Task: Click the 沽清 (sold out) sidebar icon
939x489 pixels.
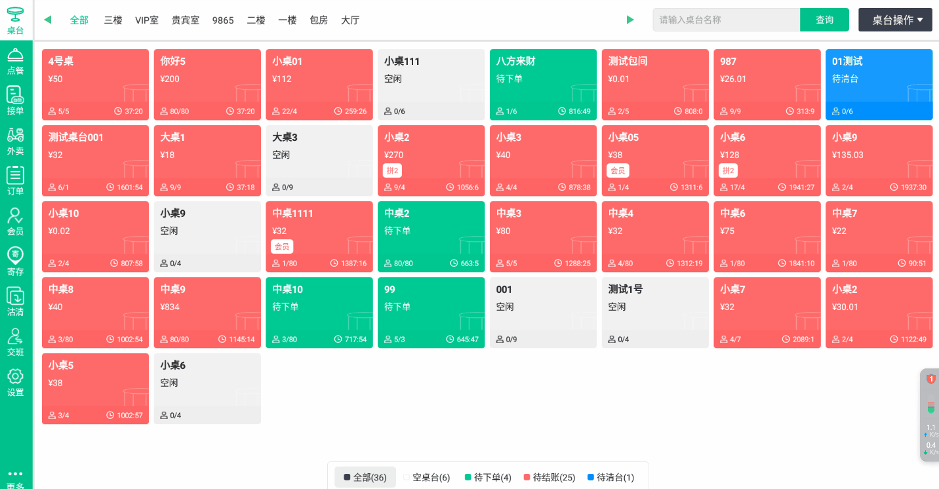Action: pos(15,303)
